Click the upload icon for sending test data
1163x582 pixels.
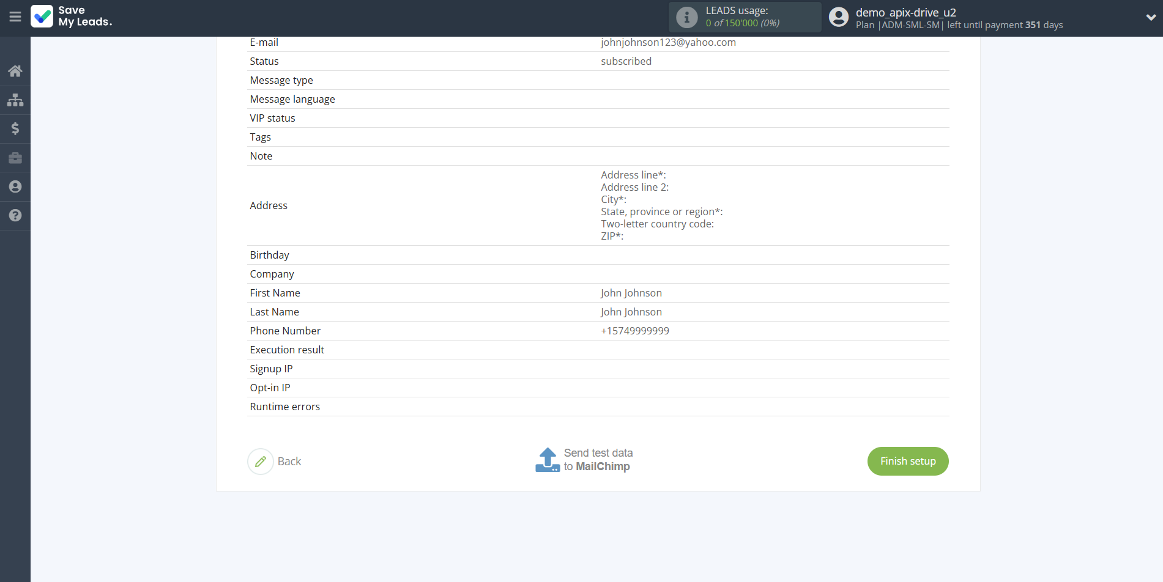(547, 460)
